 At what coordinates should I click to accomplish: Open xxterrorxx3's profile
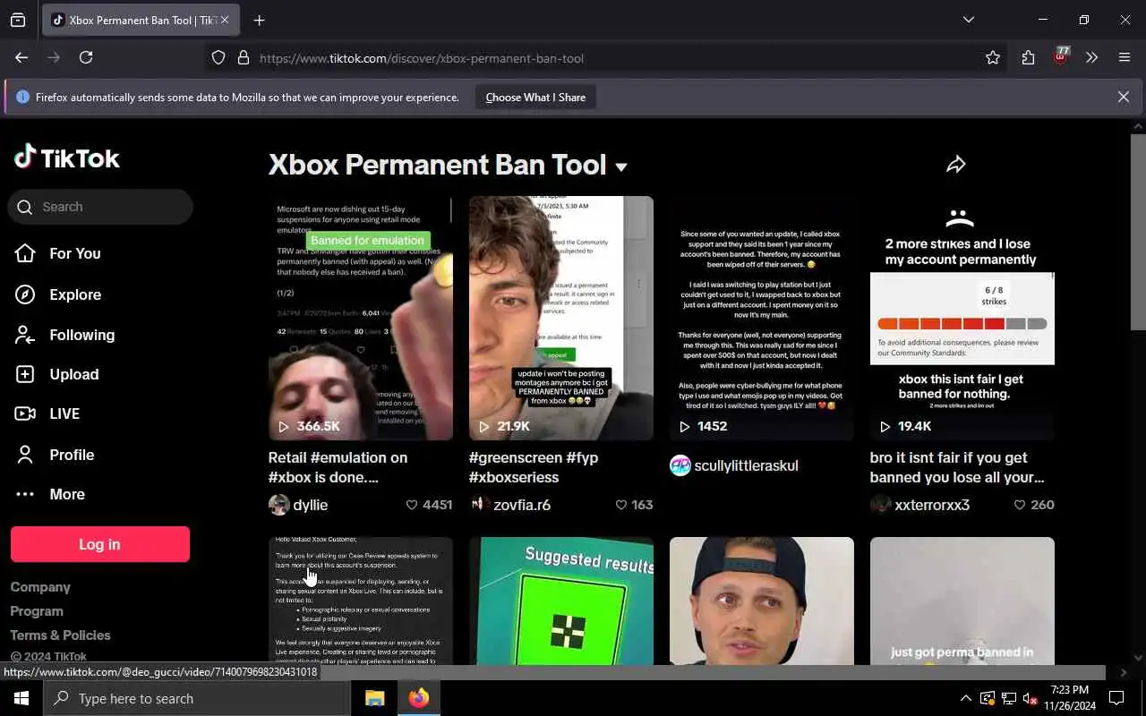pos(932,505)
